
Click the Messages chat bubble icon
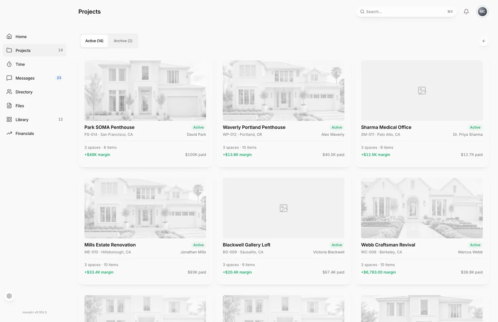pos(9,78)
